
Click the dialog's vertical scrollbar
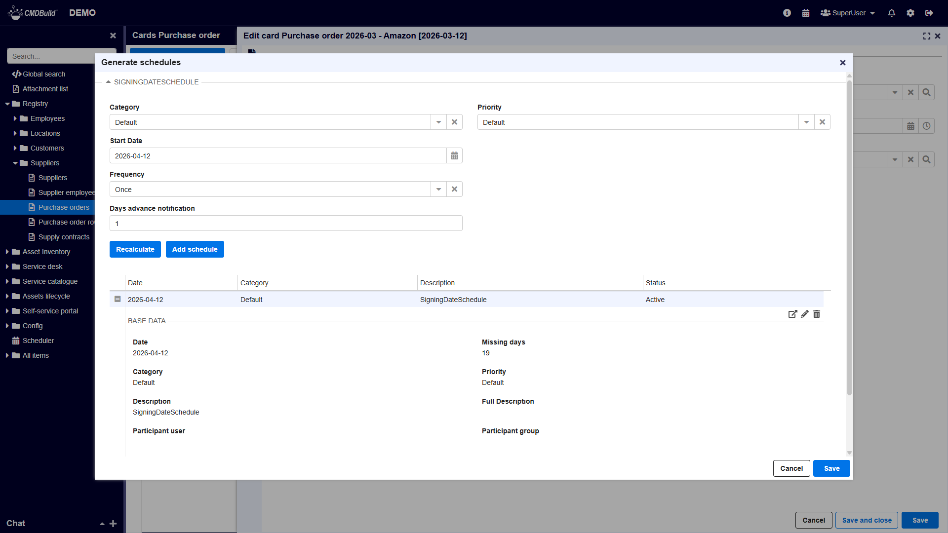click(x=849, y=237)
